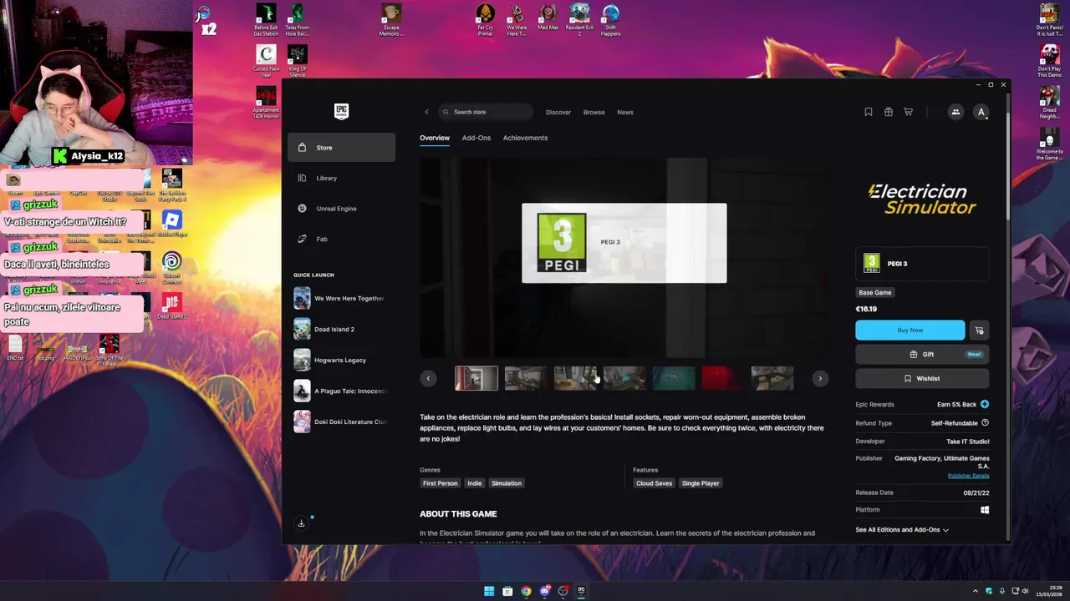Click Epic Rewards plus info icon

tap(985, 404)
